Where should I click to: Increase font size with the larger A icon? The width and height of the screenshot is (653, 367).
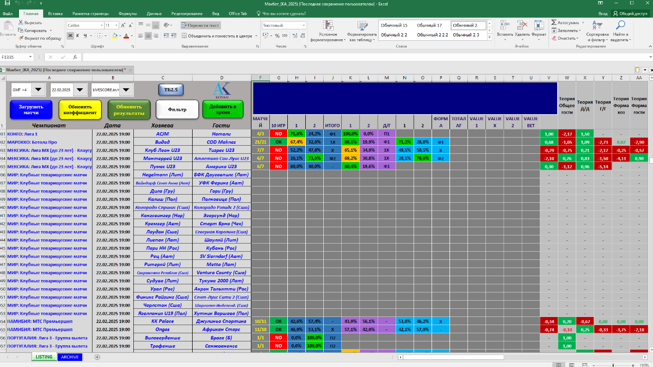[x=124, y=26]
